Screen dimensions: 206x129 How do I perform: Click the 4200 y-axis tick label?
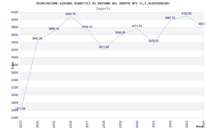pyautogui.click(x=15, y=12)
